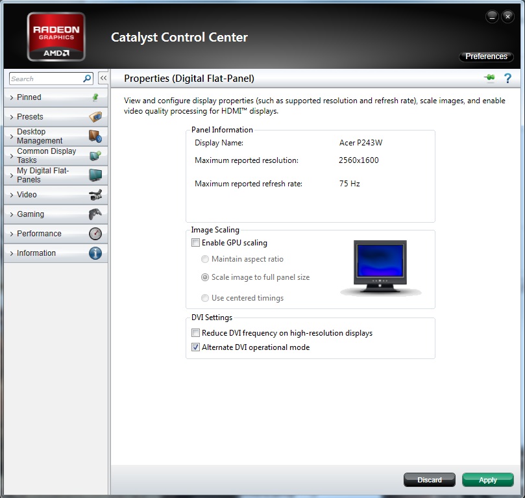525x498 pixels.
Task: Expand the My Digital Flat-Panels arrow
Action: tap(12, 175)
